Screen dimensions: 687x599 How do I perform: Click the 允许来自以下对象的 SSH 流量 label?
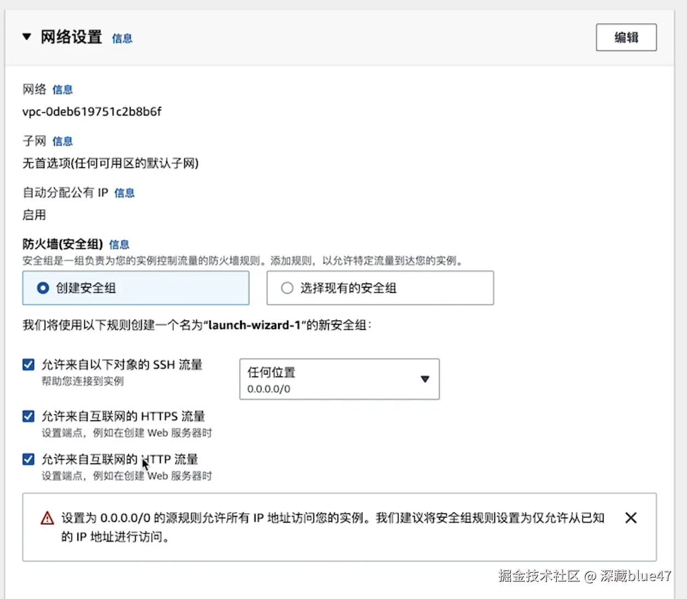(122, 365)
